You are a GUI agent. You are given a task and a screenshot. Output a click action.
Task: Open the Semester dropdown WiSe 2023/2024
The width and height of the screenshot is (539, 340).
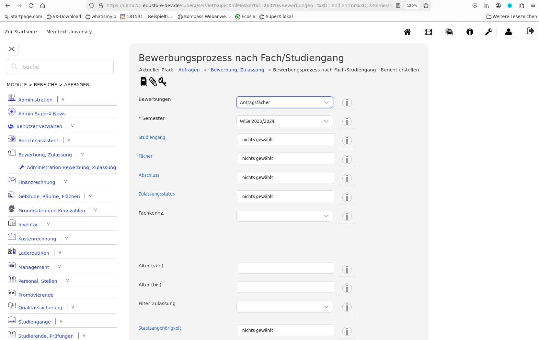pos(284,121)
